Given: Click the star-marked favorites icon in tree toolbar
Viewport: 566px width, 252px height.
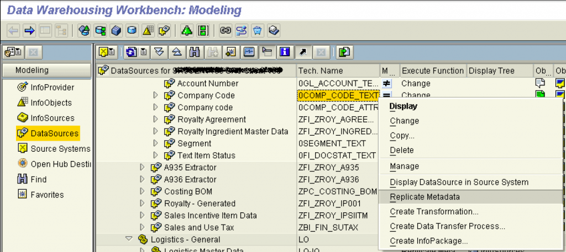Looking at the screenshot, I should coord(231,52).
